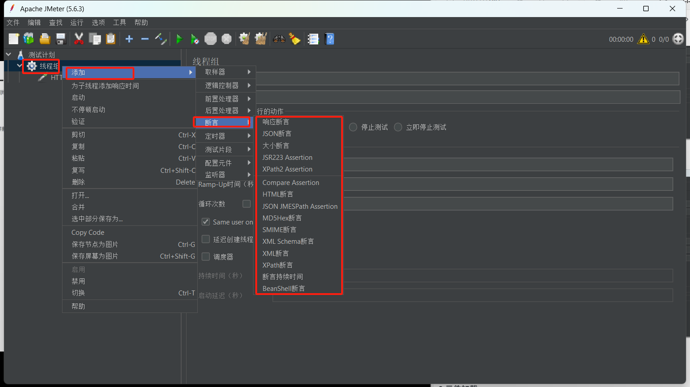Collapse the 测试计划 tree arrow

(x=9, y=54)
